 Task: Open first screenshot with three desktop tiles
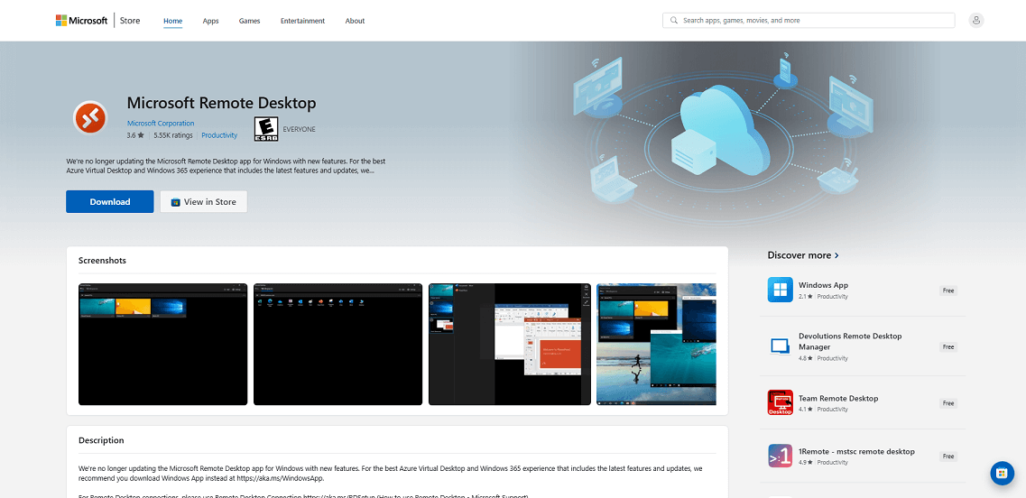coord(163,345)
